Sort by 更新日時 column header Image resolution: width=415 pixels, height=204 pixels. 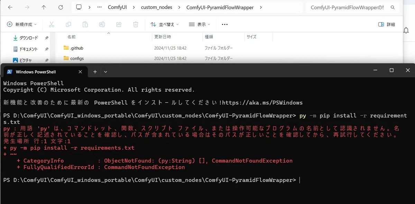pos(163,37)
